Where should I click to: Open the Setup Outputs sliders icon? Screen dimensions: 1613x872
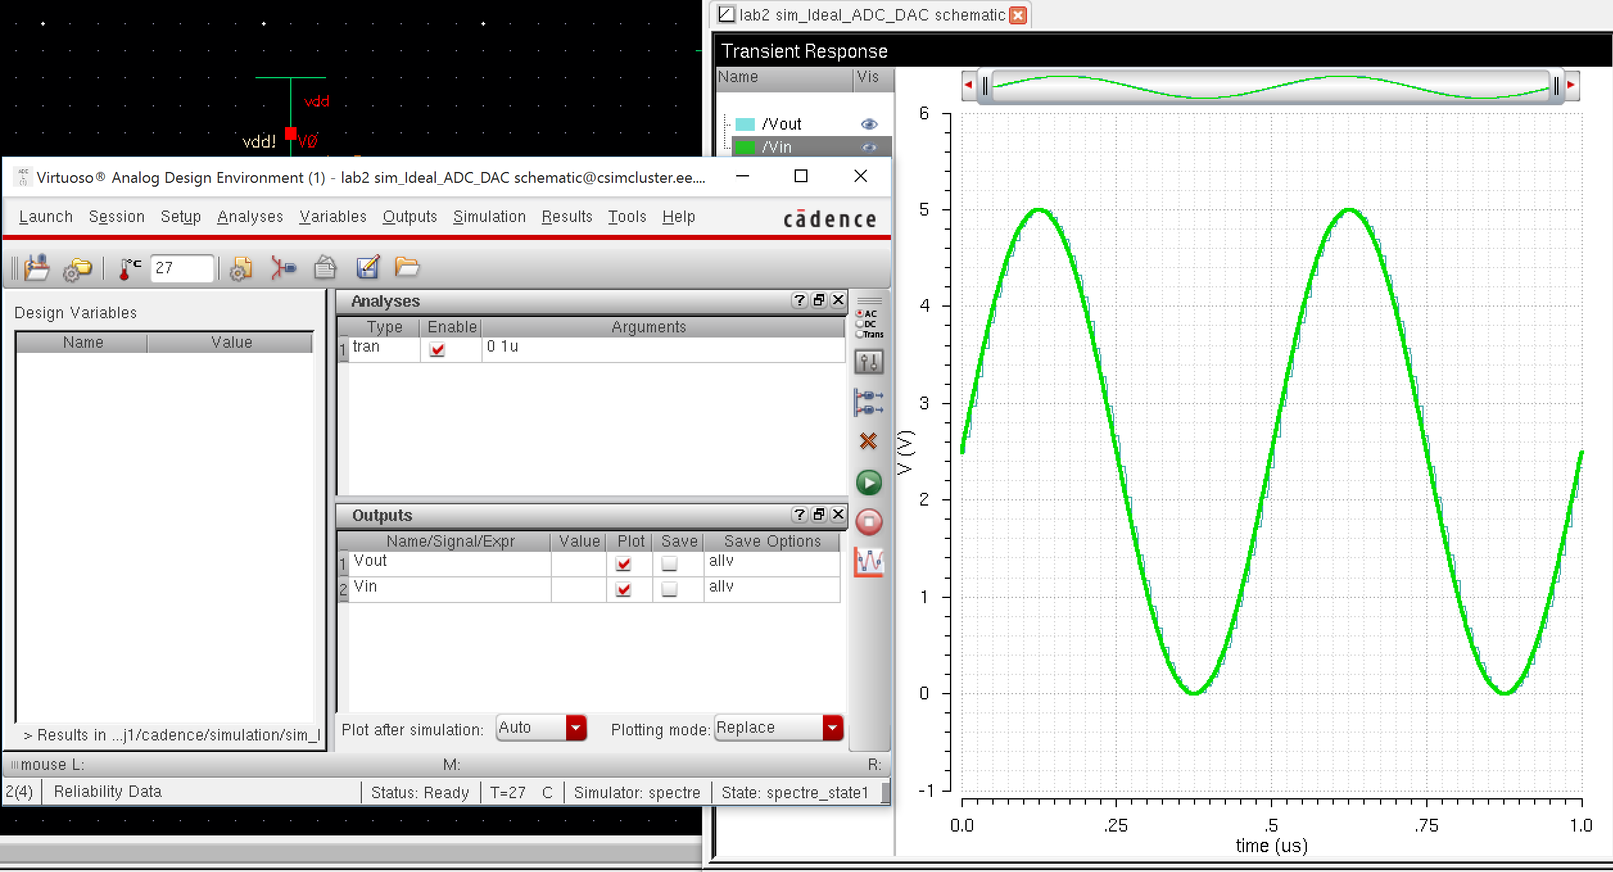coord(870,361)
